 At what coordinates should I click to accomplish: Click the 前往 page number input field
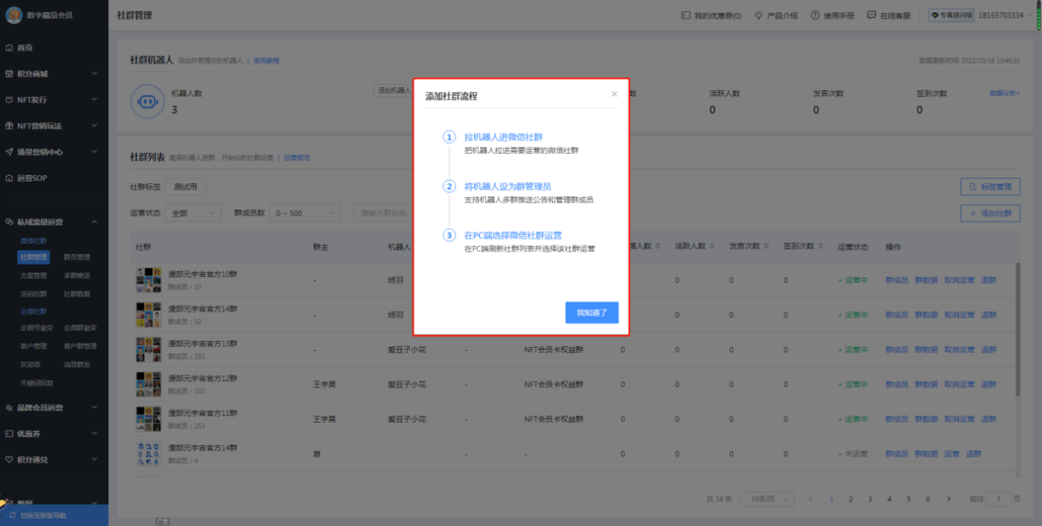click(999, 498)
